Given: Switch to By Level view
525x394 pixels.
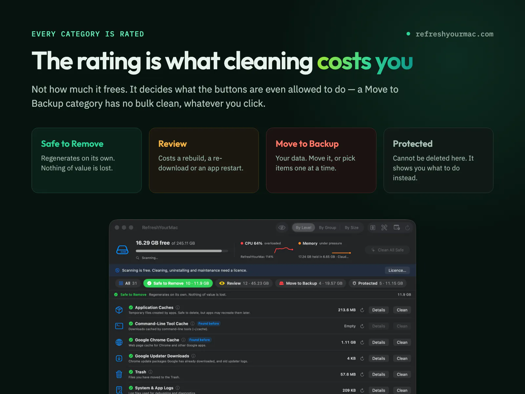Looking at the screenshot, I should (x=304, y=228).
